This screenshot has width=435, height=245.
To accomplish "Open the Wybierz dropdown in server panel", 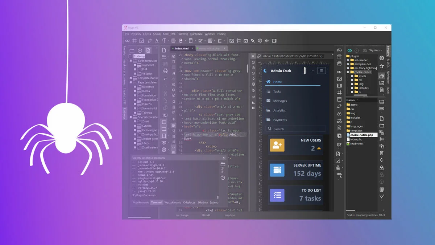I will [x=376, y=50].
